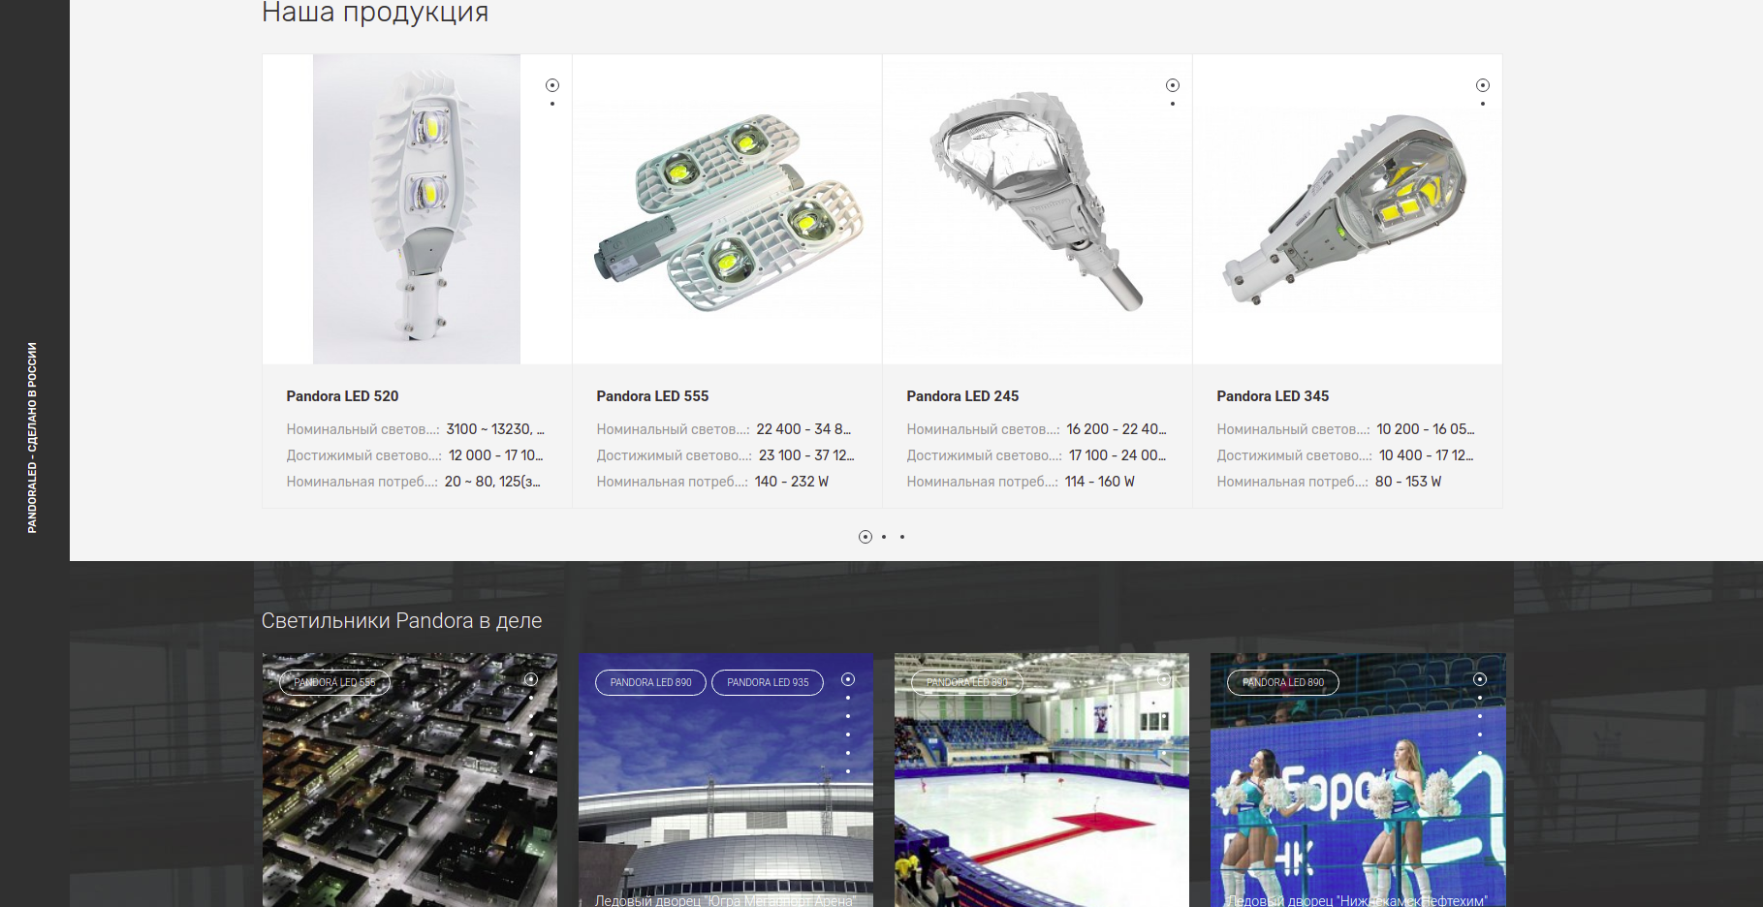This screenshot has height=907, width=1763.
Task: Click value 23 100 - 37 12… of LED 555
Action: [806, 455]
